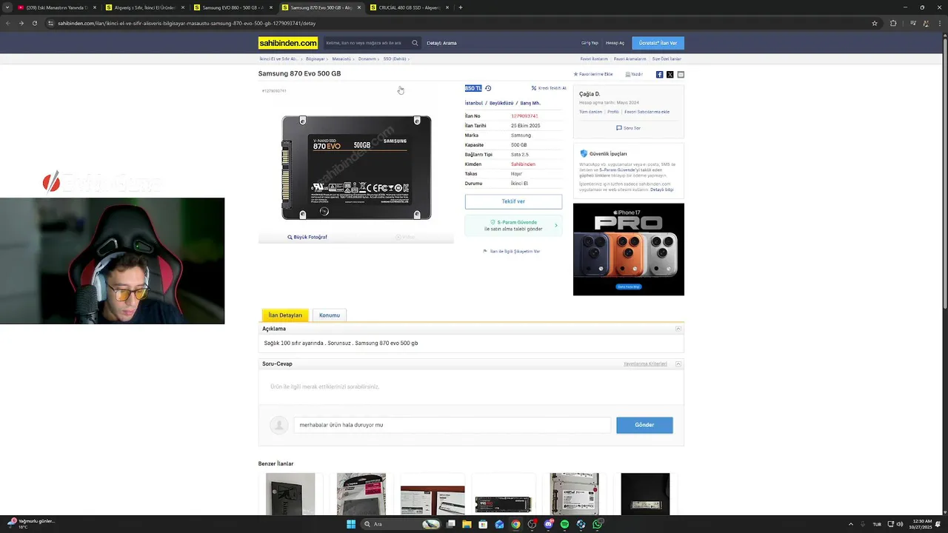Screen dimensions: 948x533
Task: Open breadcrumb İkinci El ve Sıfır Al...
Action: pos(278,58)
